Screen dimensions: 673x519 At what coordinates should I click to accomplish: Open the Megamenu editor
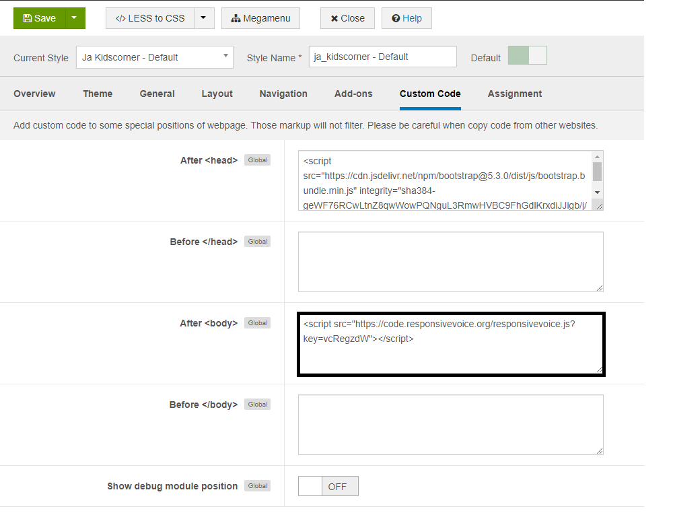tap(260, 18)
